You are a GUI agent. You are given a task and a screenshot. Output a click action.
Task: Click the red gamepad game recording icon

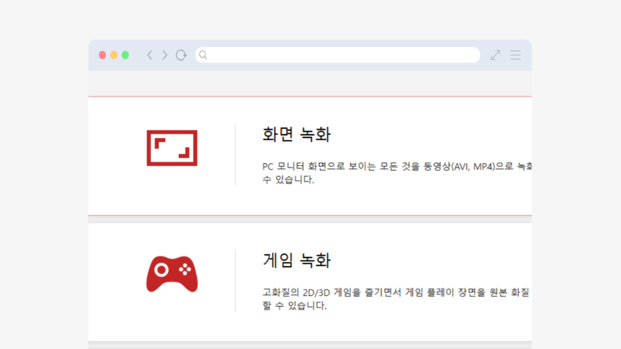point(172,273)
